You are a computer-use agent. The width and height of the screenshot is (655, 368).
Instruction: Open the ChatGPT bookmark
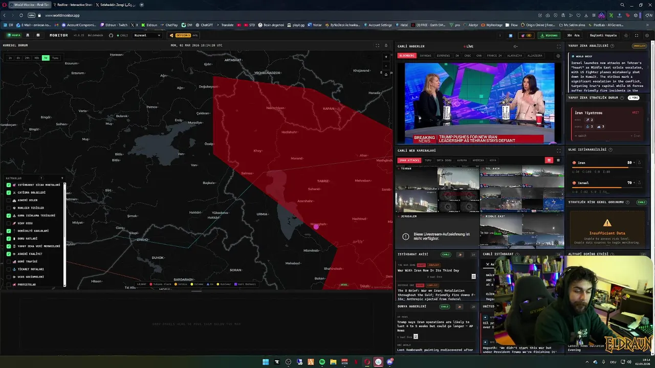tap(204, 25)
